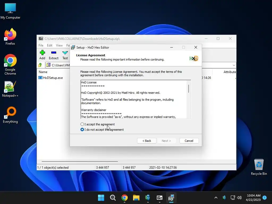Click "1 / 1 object(s) selected" status text

pos(53,168)
